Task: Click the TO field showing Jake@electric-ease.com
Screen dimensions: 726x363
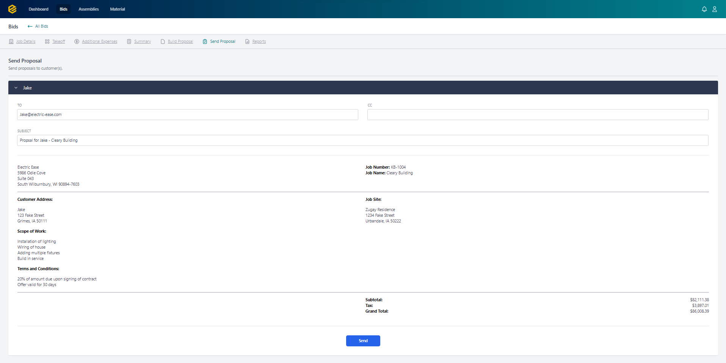Action: click(x=187, y=114)
